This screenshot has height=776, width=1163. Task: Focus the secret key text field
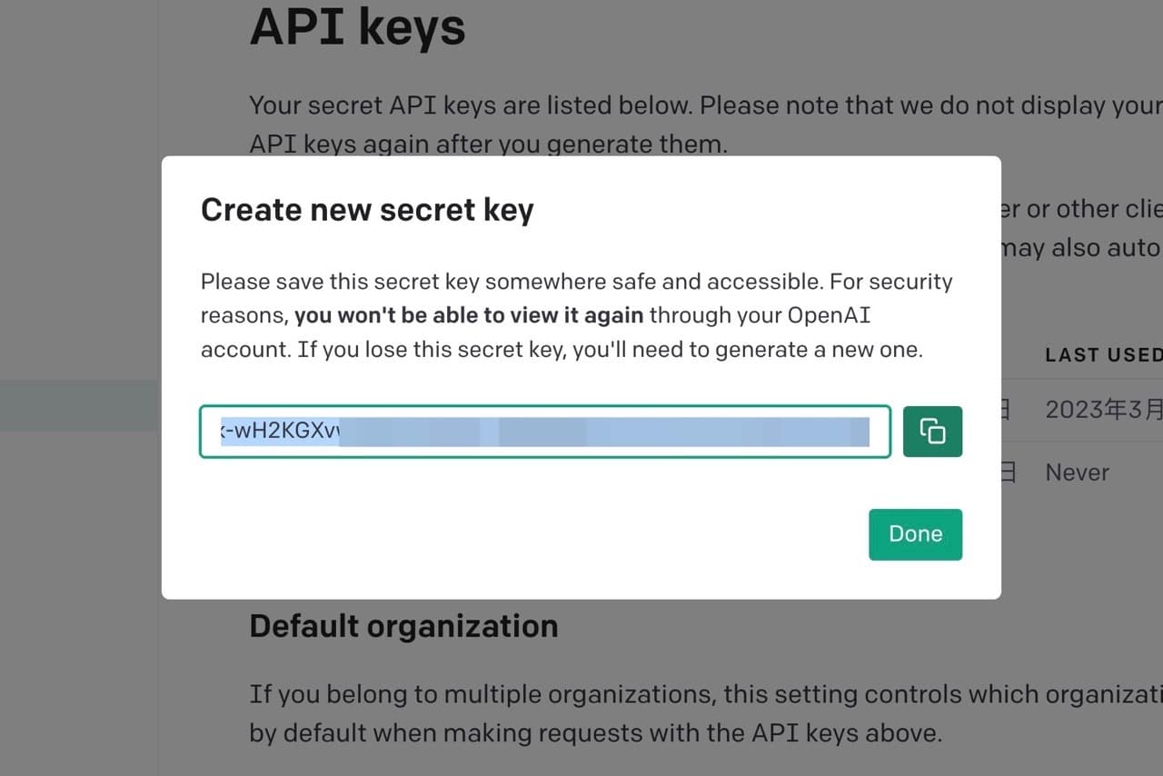[x=545, y=432]
